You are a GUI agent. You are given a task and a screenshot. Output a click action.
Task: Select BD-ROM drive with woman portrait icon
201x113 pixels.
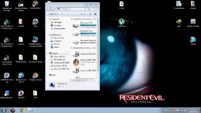click(x=84, y=62)
